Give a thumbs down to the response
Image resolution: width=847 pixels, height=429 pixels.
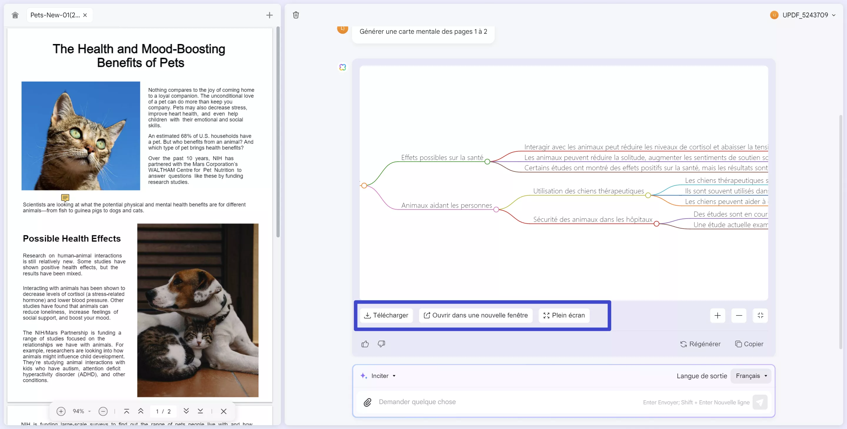click(x=381, y=344)
